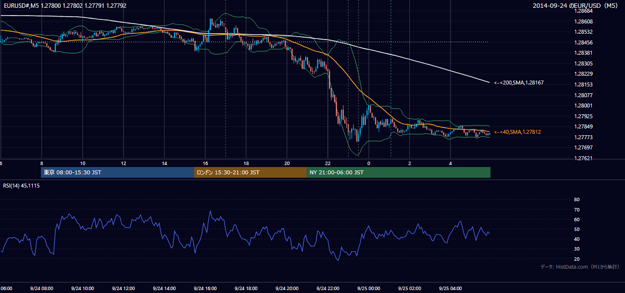625x293 pixels.
Task: Click RSI scale level 50
Action: pyautogui.click(x=577, y=229)
